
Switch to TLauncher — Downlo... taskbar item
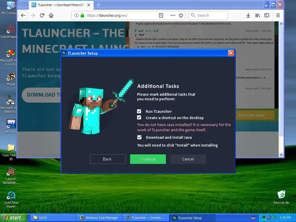click(x=146, y=218)
